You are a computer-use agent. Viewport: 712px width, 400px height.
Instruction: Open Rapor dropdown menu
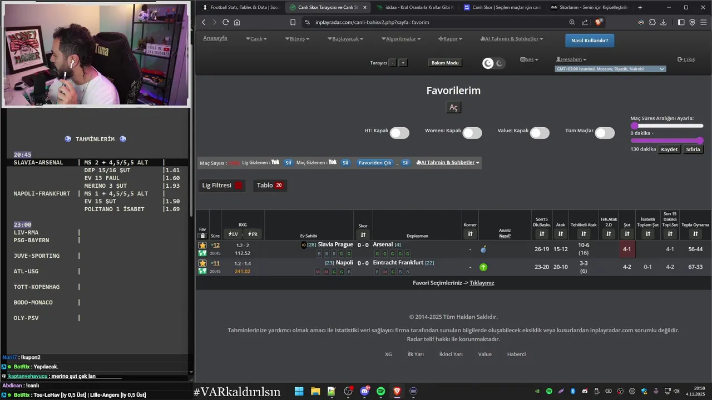tap(451, 39)
